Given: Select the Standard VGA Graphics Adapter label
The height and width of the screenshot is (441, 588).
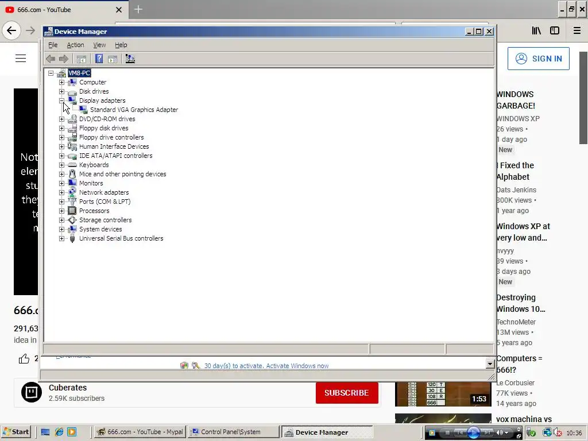Looking at the screenshot, I should coord(134,110).
